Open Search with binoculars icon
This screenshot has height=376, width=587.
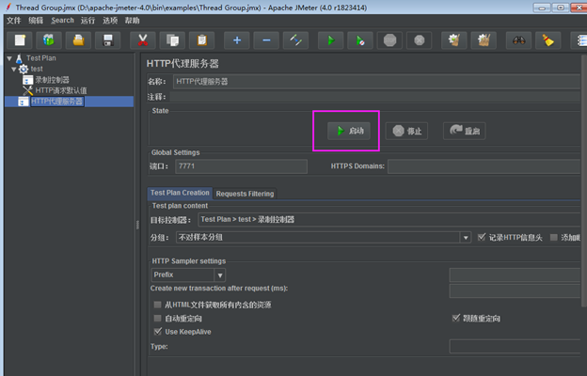[518, 40]
